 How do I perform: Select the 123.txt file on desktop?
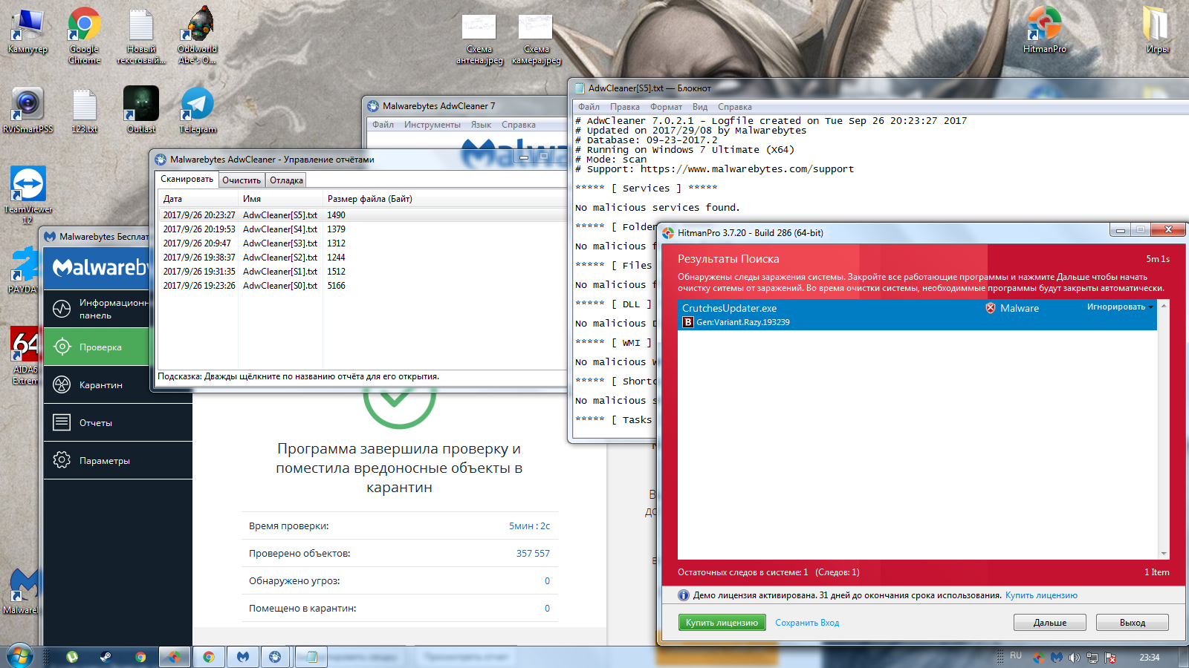pos(84,109)
